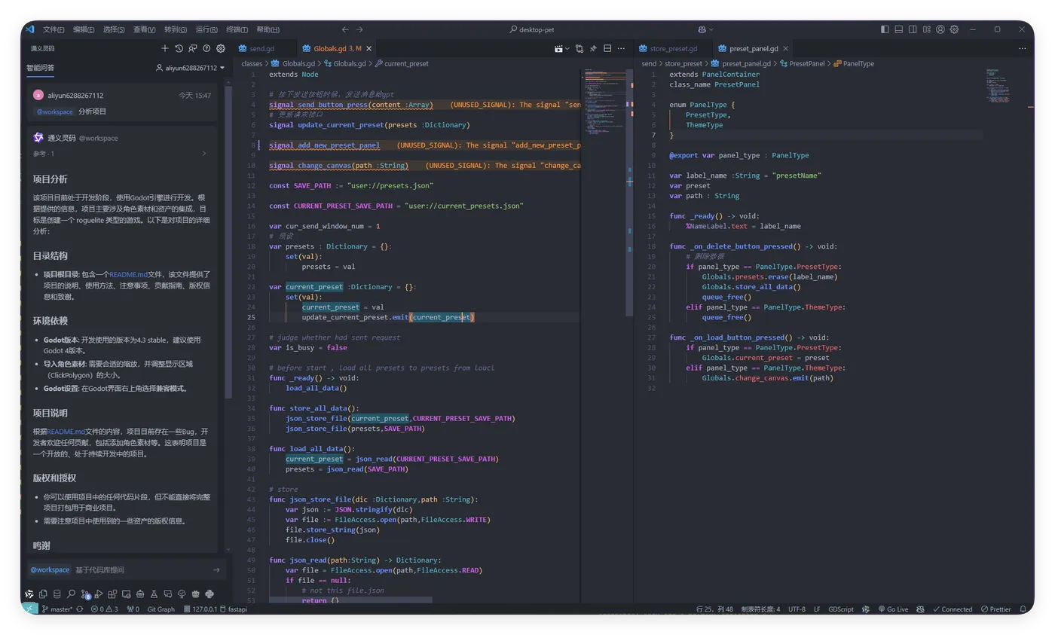This screenshot has width=1055, height=635.
Task: Start a new chat with plus icon
Action: [165, 48]
